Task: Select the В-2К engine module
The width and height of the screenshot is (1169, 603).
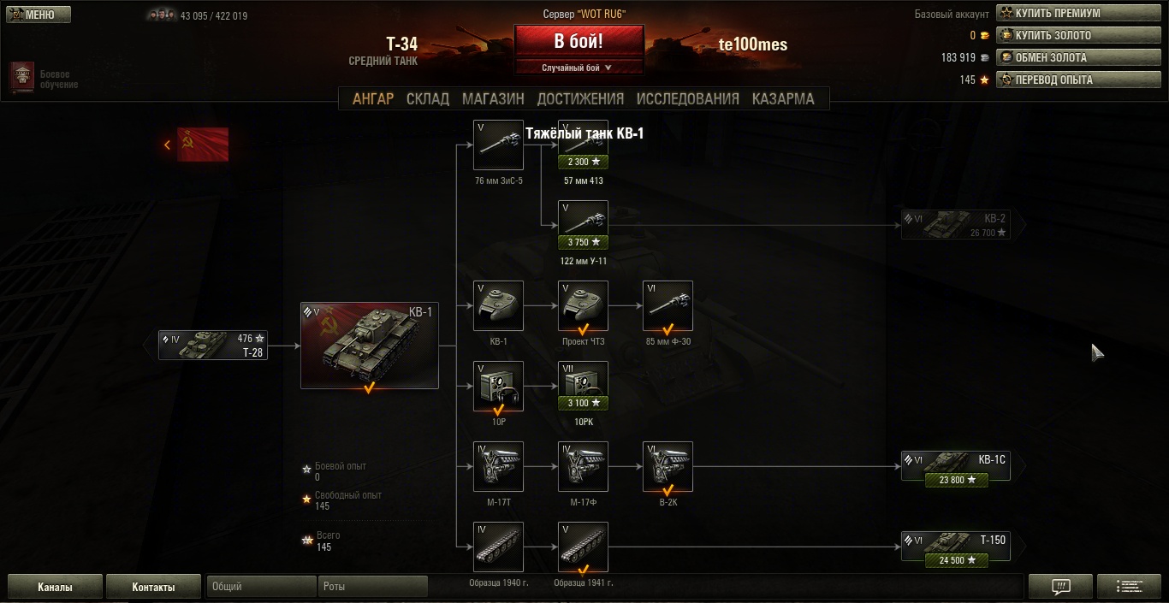Action: [x=668, y=466]
